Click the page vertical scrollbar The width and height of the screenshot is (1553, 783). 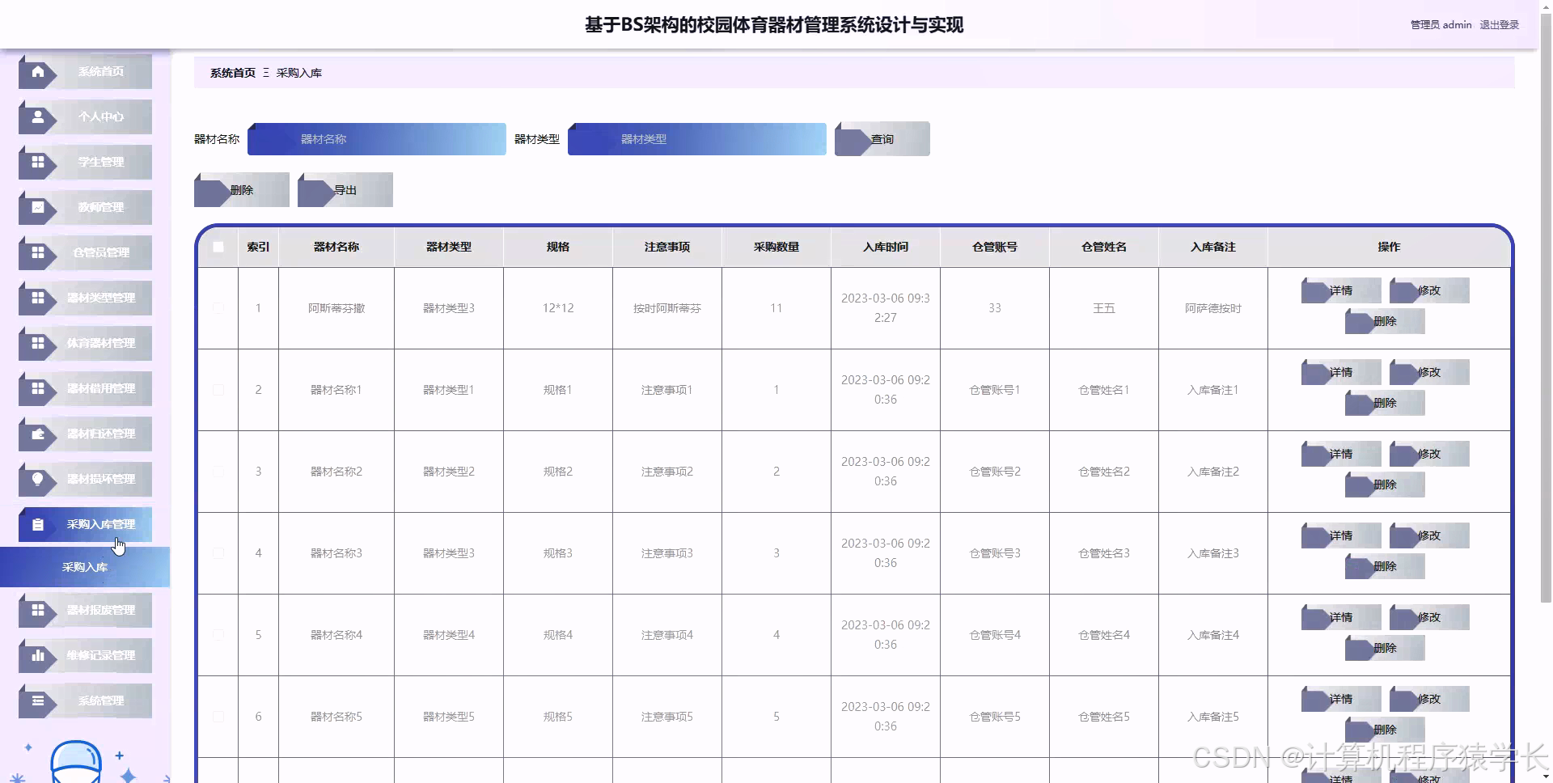pyautogui.click(x=1546, y=324)
